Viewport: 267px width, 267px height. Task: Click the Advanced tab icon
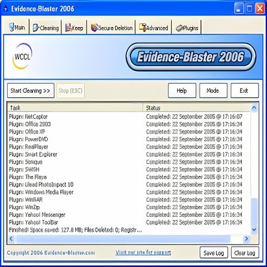142,27
